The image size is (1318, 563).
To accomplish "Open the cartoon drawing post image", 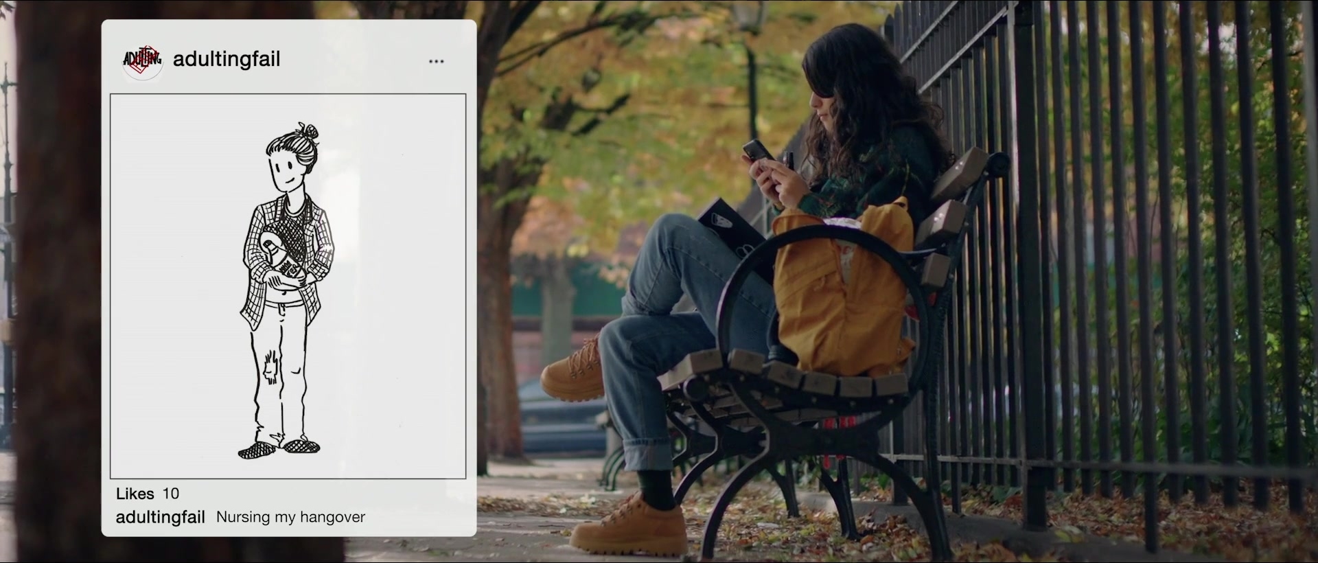I will coord(288,286).
